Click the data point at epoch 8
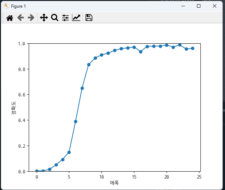The height and width of the screenshot is (190, 225). [89, 65]
